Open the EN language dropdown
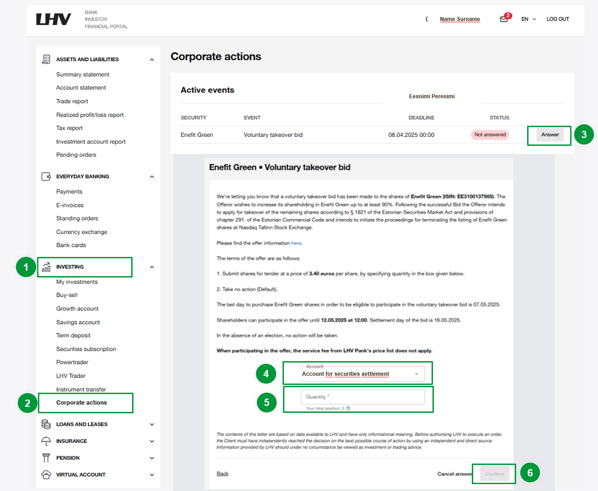The image size is (598, 491). click(x=529, y=19)
